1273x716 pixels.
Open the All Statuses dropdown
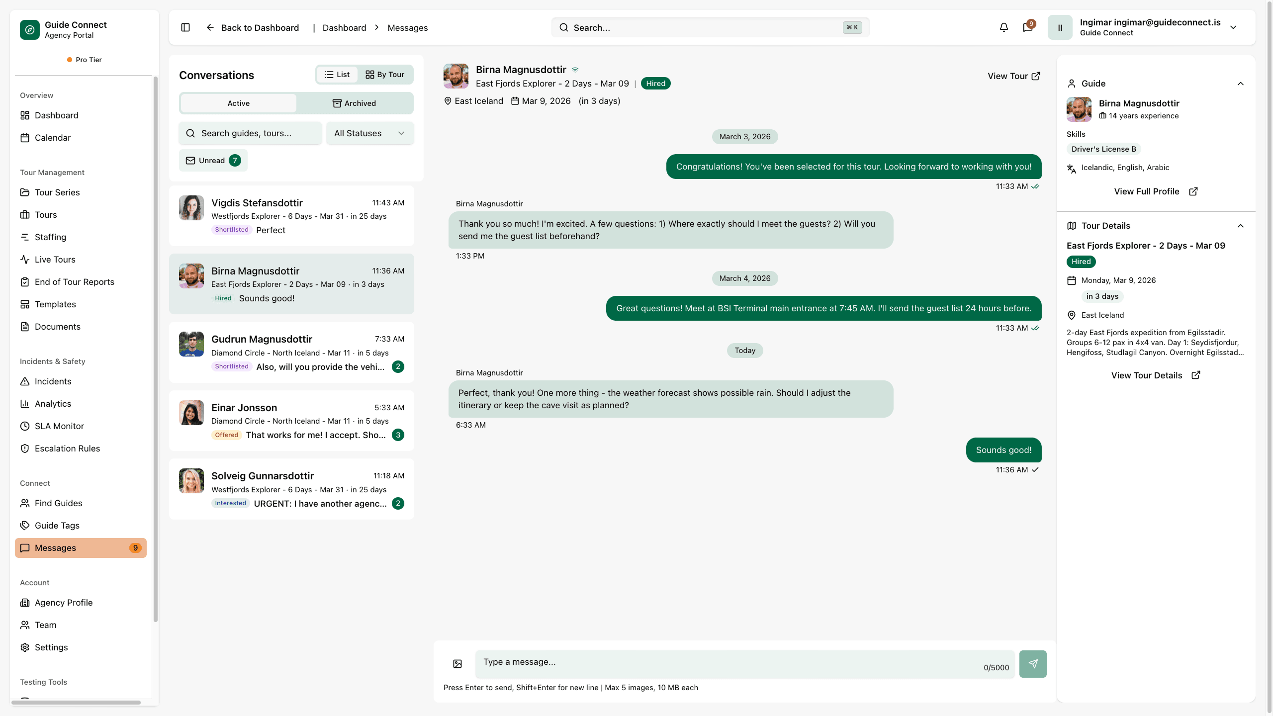point(369,133)
